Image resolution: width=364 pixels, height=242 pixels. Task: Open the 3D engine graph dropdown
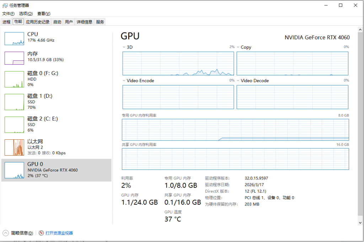click(x=124, y=47)
